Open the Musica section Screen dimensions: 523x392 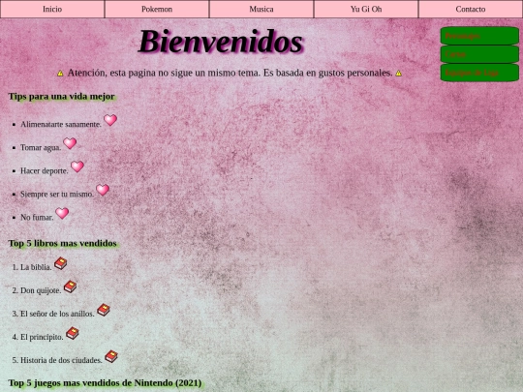click(x=261, y=9)
